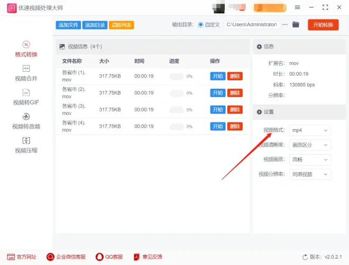349x265 pixels.
Task: Click the 添加文件 button
Action: click(68, 25)
